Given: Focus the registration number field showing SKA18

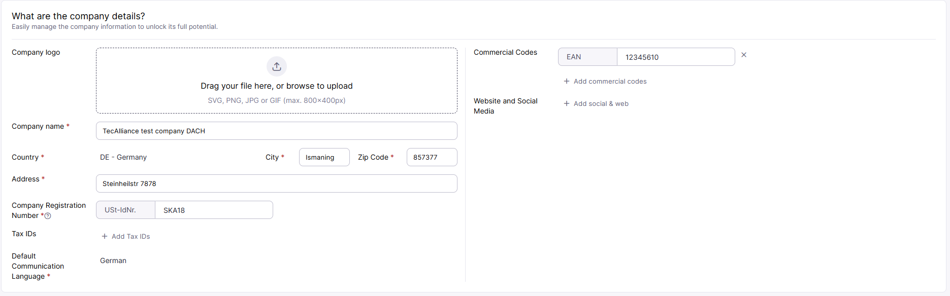Looking at the screenshot, I should [x=213, y=210].
